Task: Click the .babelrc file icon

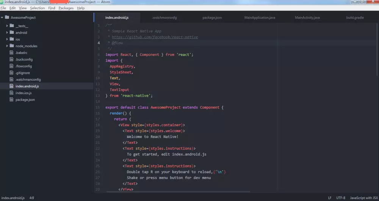Action: point(12,53)
